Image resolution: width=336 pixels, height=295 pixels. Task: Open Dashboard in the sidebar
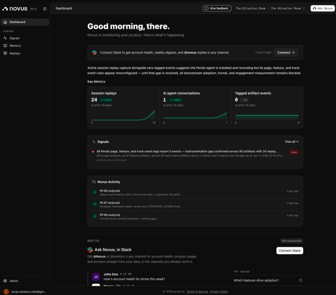coord(25,22)
